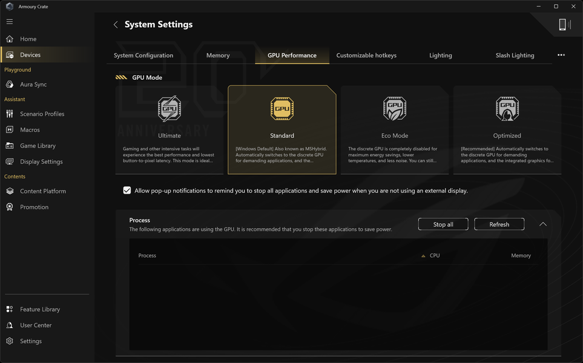Show more tabs via the three-dot button
583x363 pixels.
pos(561,55)
